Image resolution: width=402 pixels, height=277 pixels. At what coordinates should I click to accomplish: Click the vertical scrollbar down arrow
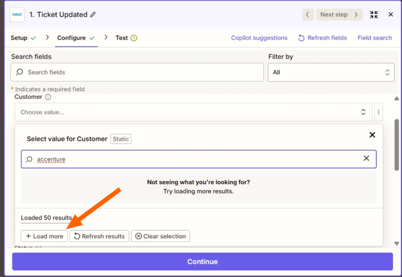397,243
